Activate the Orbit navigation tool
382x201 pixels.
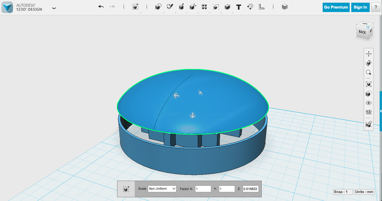click(369, 63)
